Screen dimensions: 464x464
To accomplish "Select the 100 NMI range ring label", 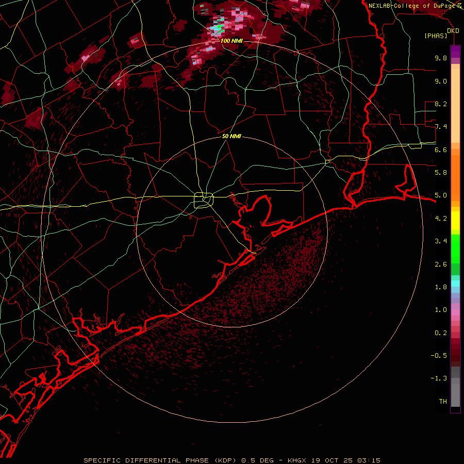I will point(231,41).
